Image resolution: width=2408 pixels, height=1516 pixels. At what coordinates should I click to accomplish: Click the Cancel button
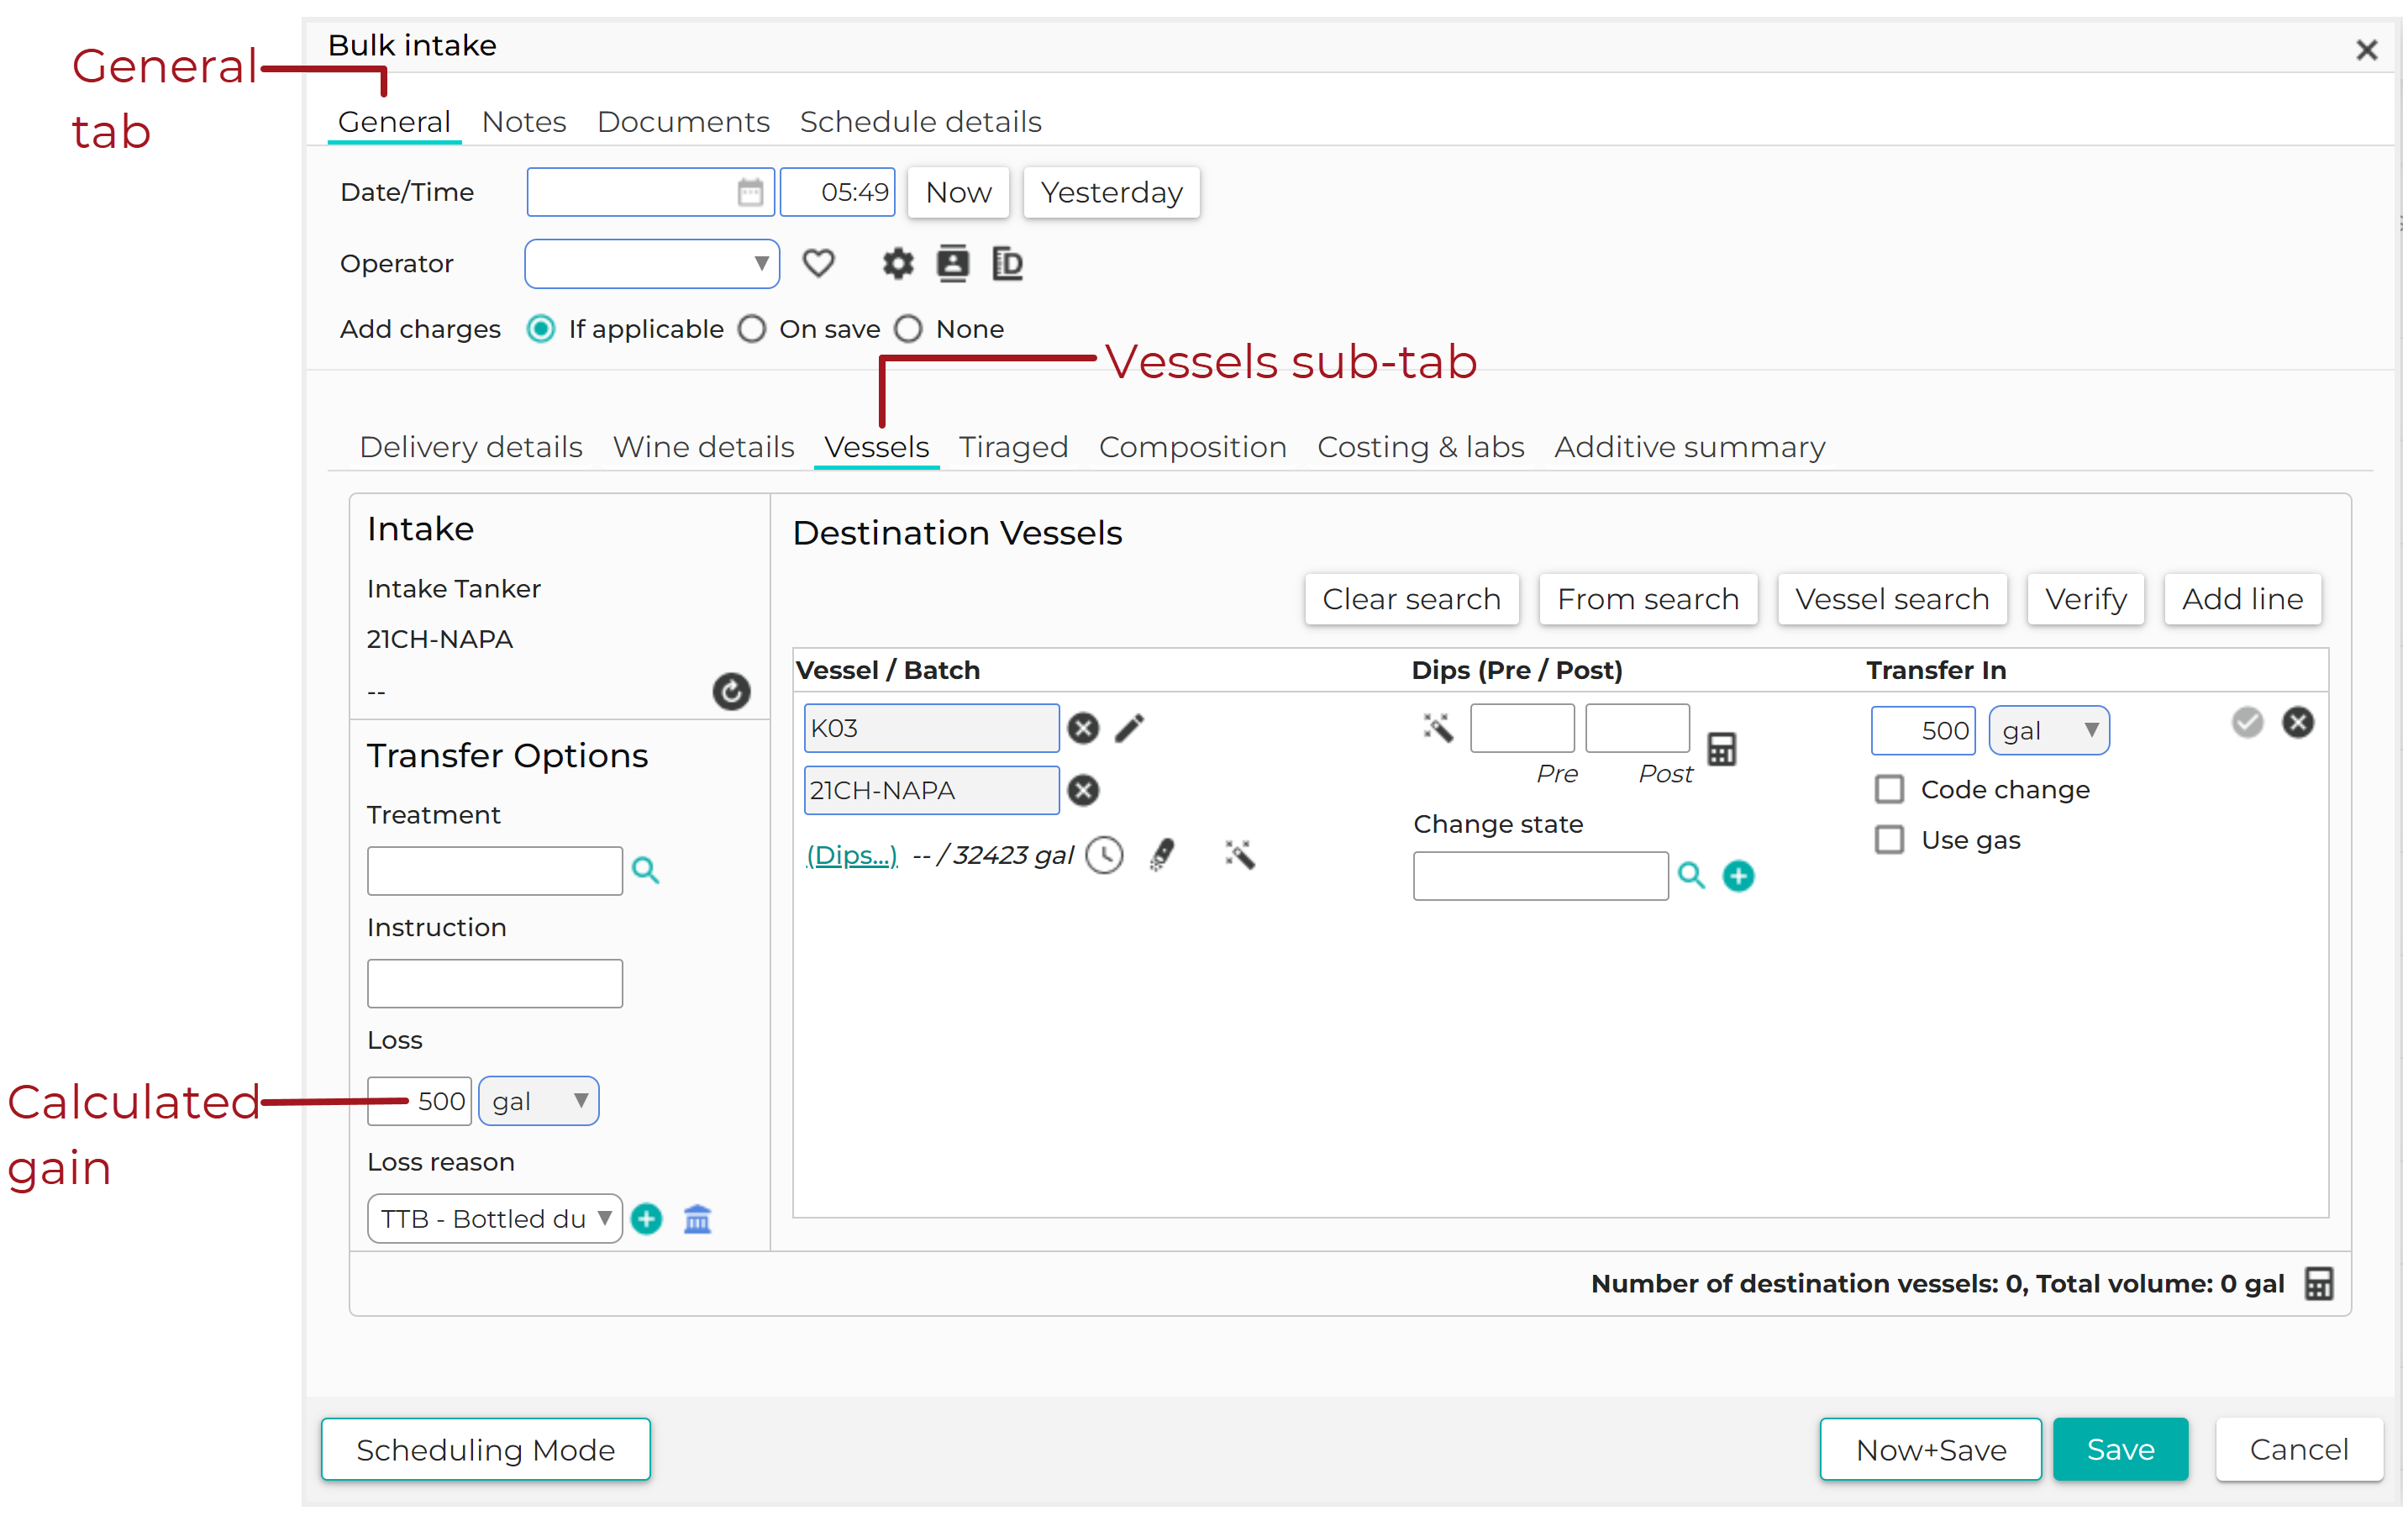pos(2299,1449)
